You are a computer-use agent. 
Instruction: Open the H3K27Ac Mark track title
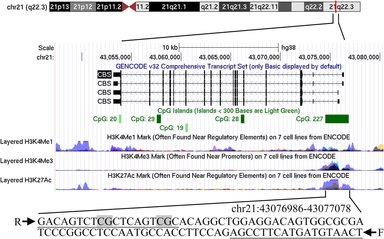tap(228, 176)
